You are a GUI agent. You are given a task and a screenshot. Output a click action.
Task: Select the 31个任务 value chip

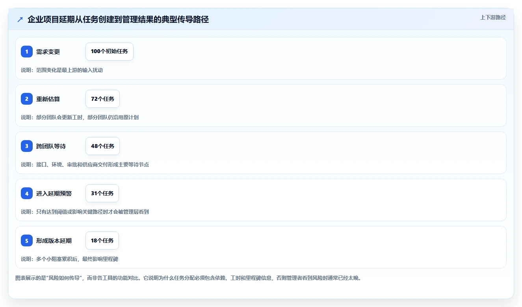tap(102, 193)
